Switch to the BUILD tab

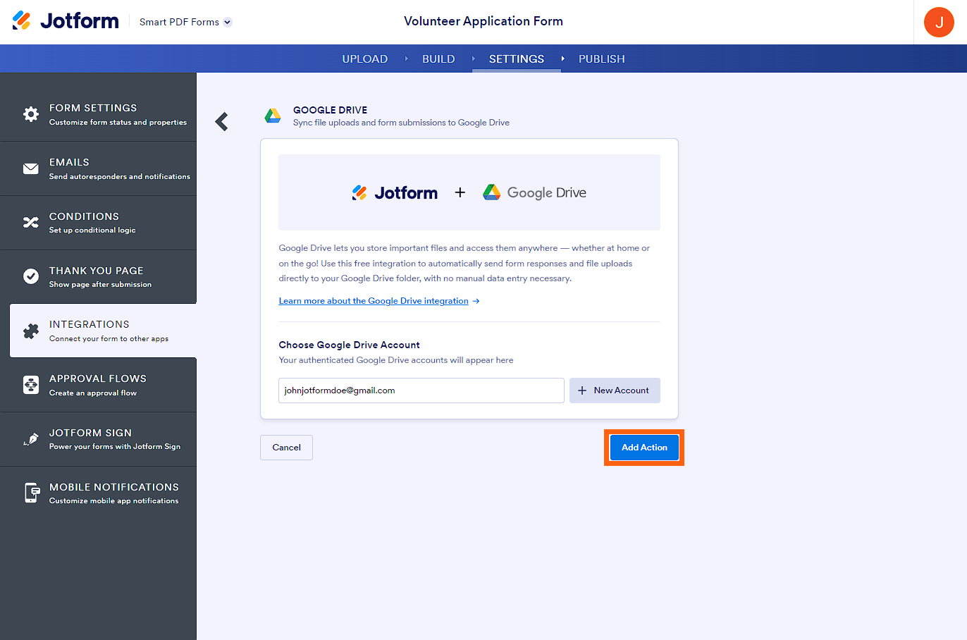(x=438, y=59)
